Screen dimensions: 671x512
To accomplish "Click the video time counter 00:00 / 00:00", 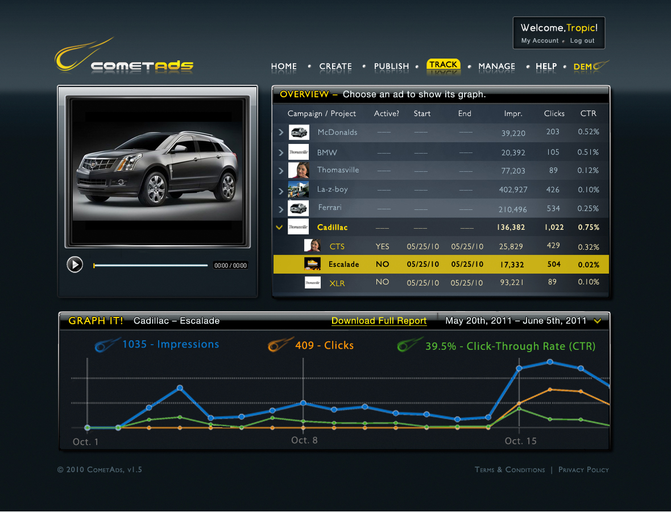I will [x=231, y=266].
